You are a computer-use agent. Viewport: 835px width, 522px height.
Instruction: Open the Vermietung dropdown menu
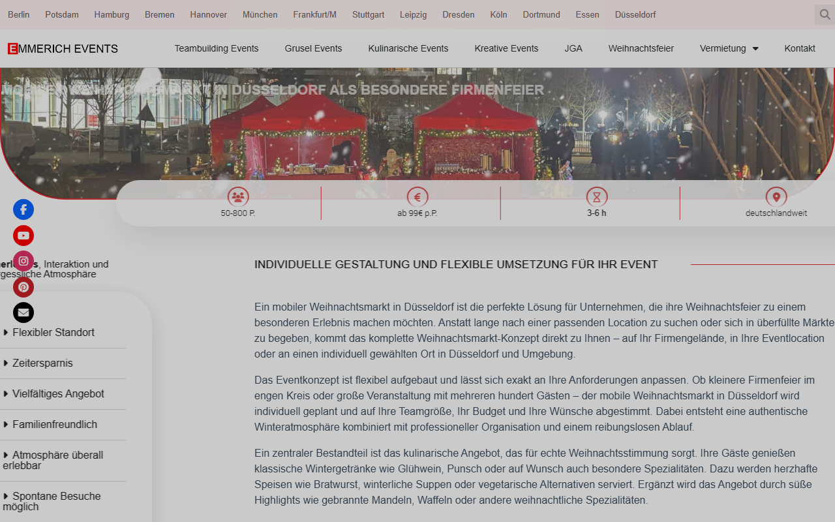729,48
